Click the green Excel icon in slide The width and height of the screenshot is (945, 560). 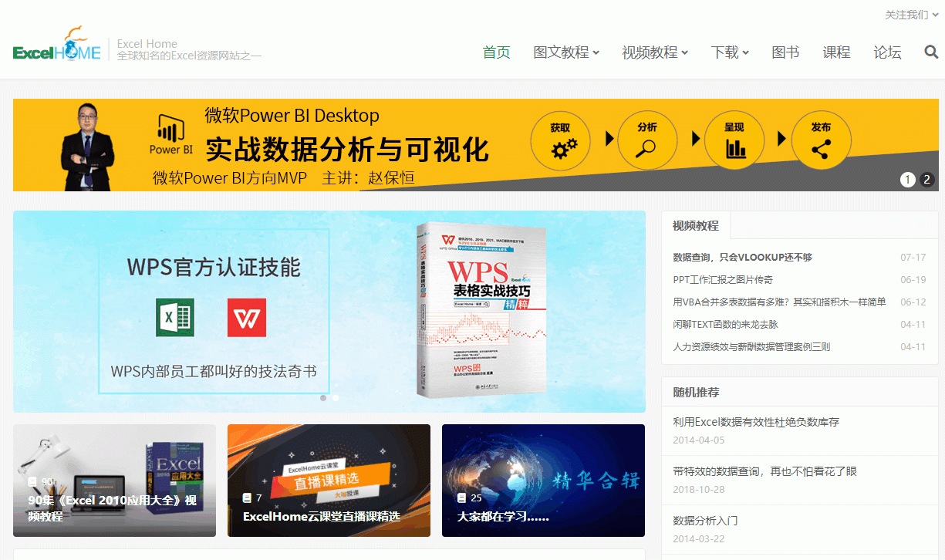coord(175,318)
